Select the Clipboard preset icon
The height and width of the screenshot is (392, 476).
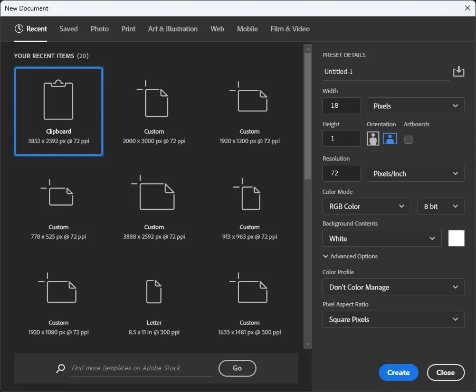(58, 100)
